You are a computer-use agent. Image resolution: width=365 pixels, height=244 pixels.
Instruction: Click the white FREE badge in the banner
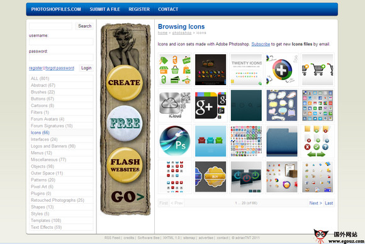coord(125,124)
